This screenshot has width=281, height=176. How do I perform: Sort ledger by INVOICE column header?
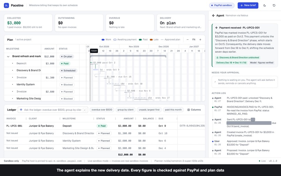(11, 118)
